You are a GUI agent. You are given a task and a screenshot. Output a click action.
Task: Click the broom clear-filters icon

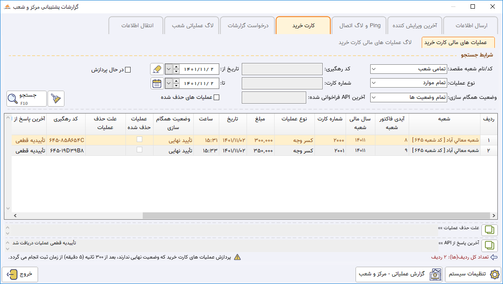(x=56, y=98)
